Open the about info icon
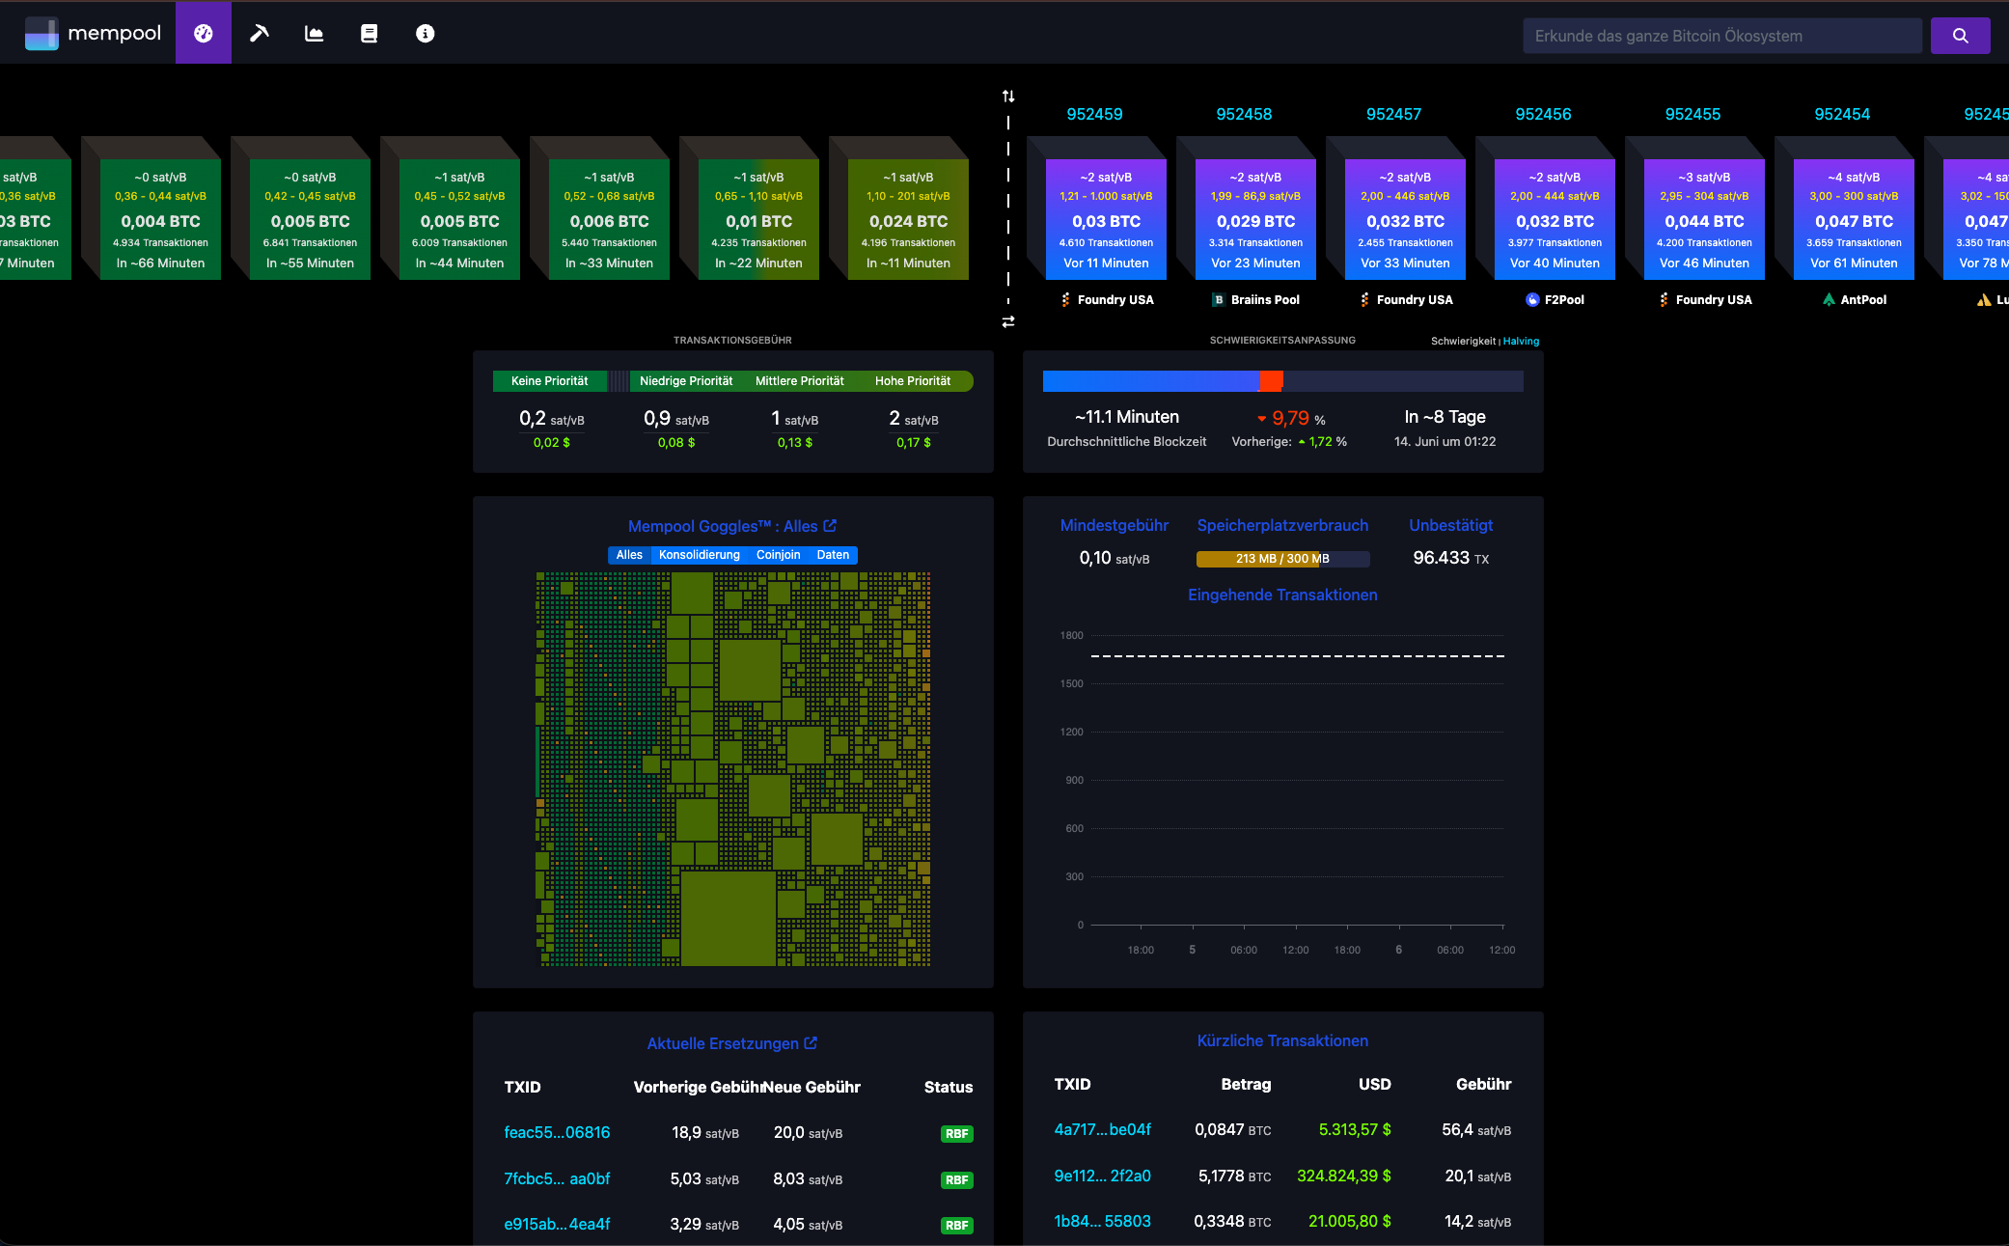 click(425, 33)
